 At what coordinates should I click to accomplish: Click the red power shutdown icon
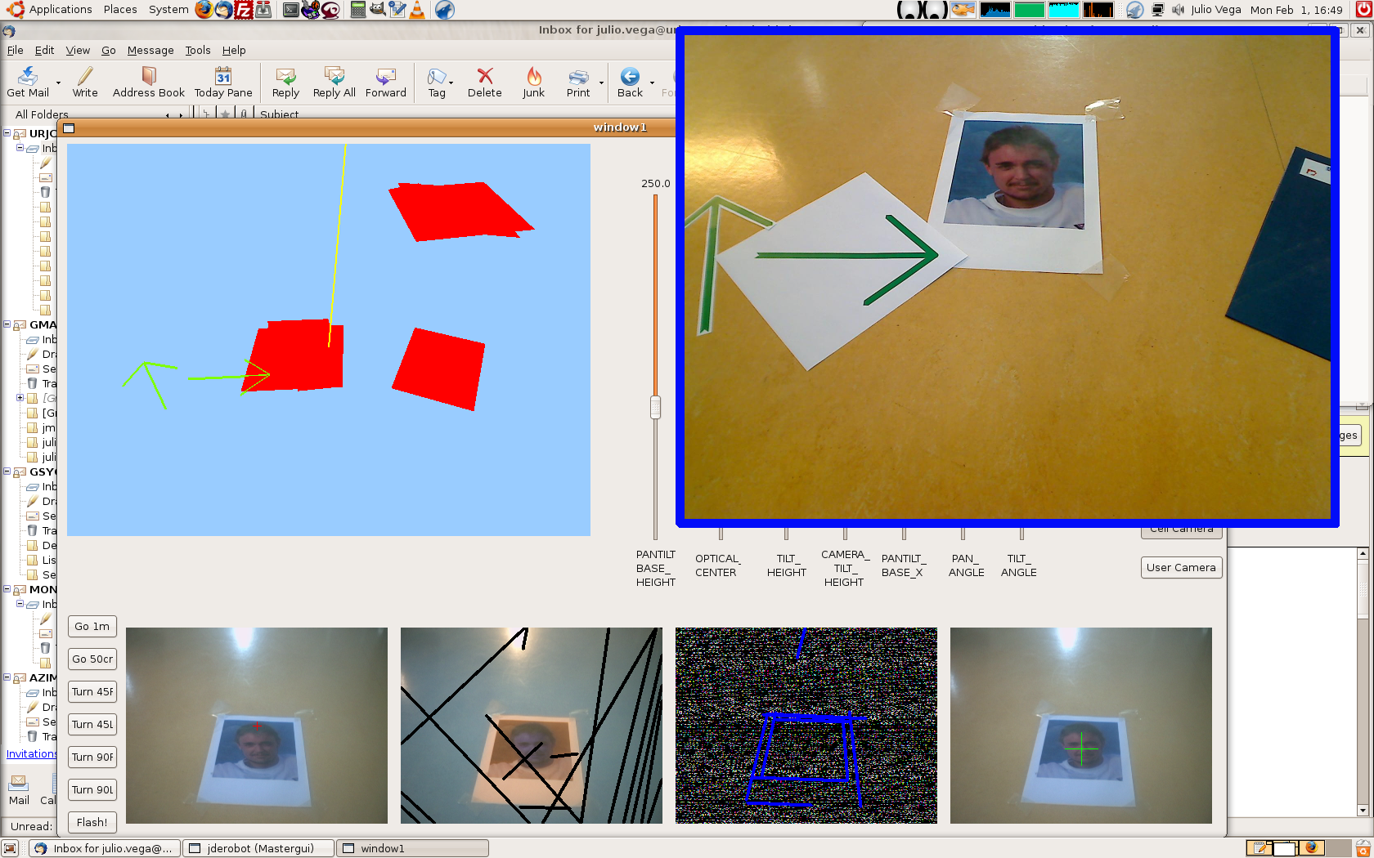(x=1363, y=10)
